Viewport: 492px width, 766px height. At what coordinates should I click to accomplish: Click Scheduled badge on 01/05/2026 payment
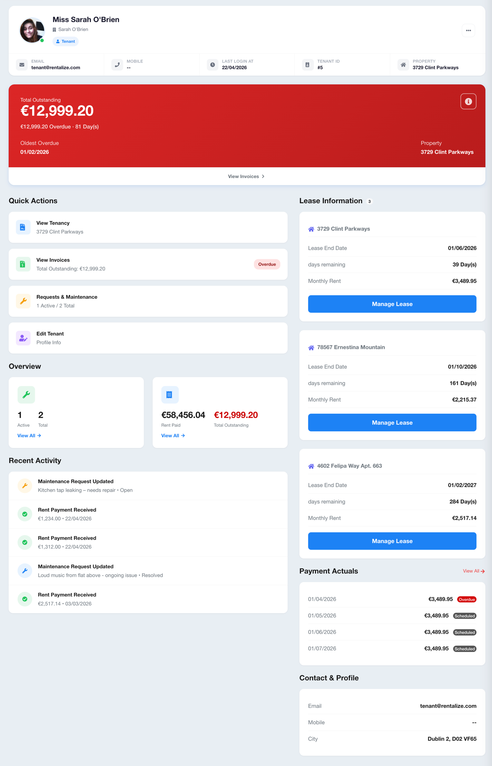point(465,616)
